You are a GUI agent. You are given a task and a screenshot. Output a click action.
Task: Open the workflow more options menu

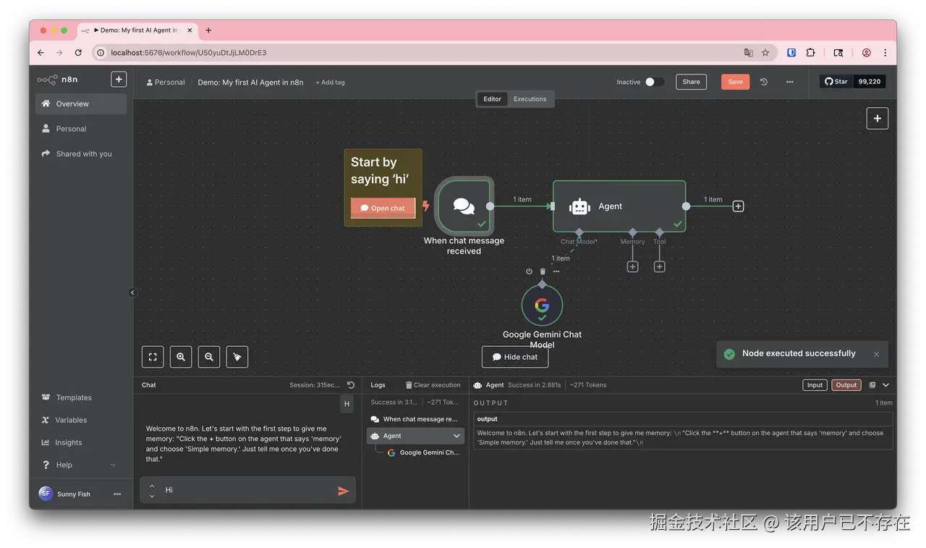pos(790,82)
